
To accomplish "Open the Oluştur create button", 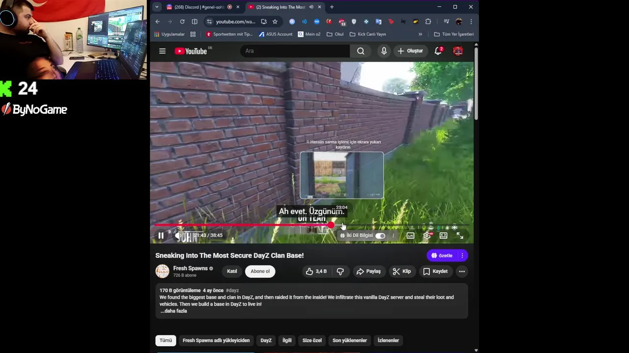I will [410, 51].
